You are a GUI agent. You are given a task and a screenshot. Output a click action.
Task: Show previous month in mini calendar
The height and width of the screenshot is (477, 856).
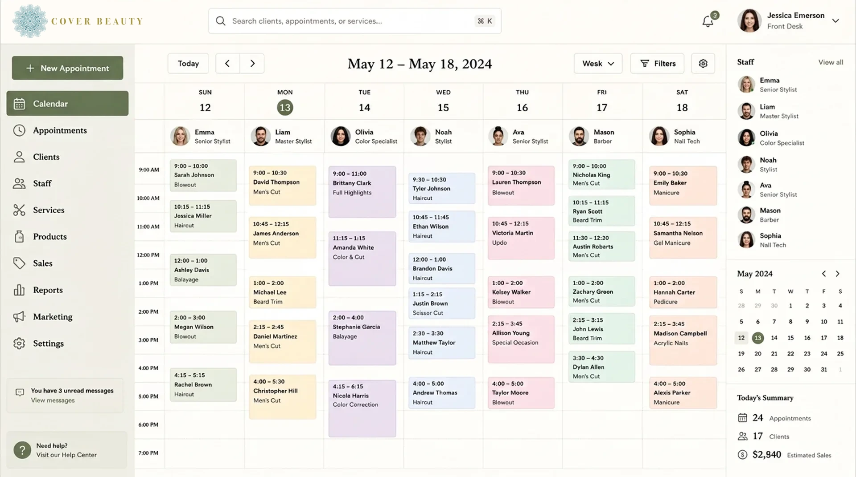pos(824,274)
